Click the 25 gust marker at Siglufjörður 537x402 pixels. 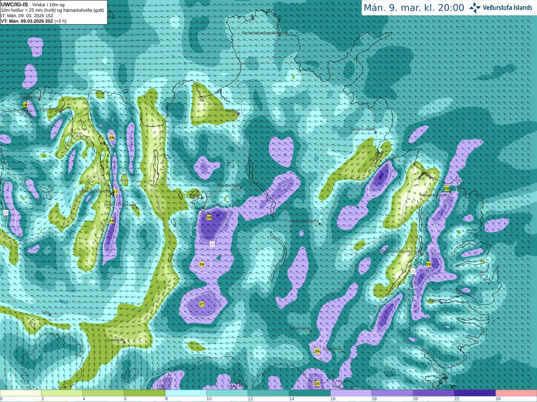25,104
